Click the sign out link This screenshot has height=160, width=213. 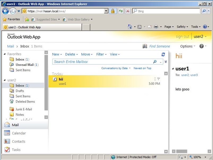coord(182,37)
